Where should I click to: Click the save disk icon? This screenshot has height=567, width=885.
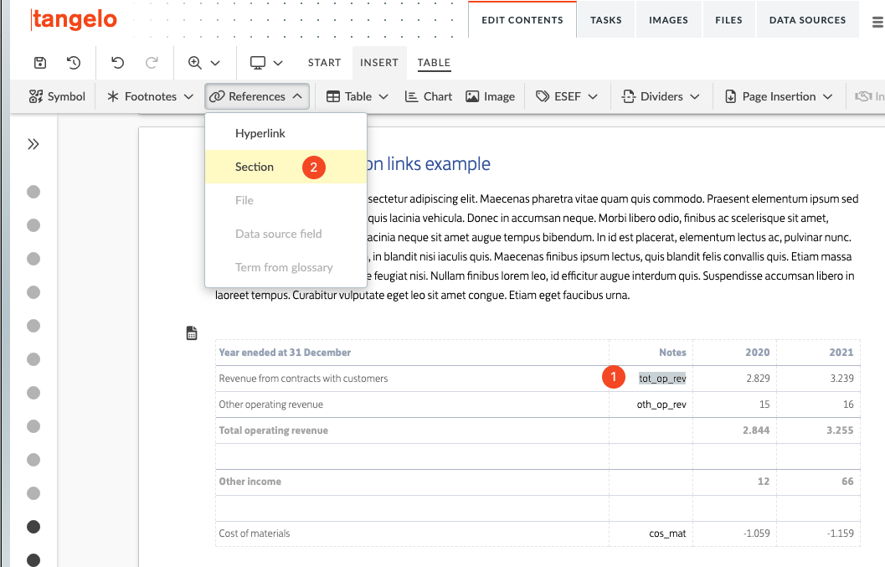pyautogui.click(x=40, y=63)
